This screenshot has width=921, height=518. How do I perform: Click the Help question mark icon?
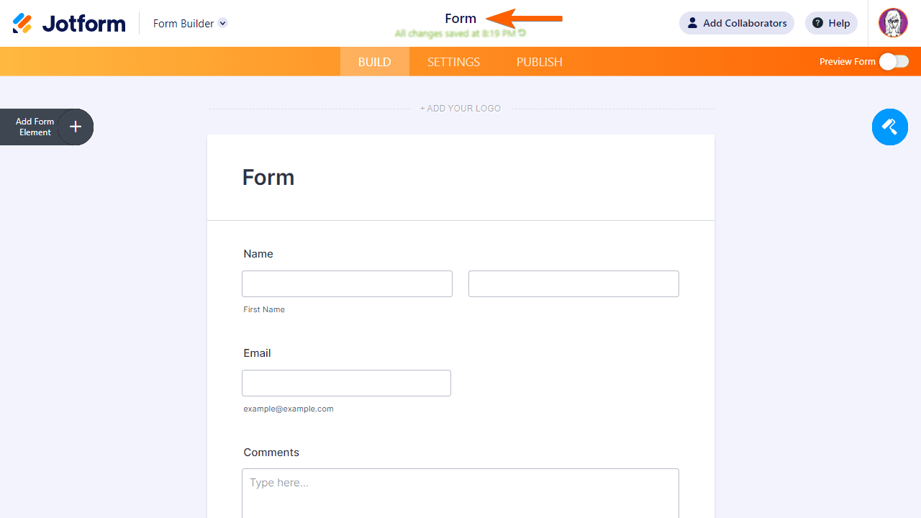[x=817, y=23]
